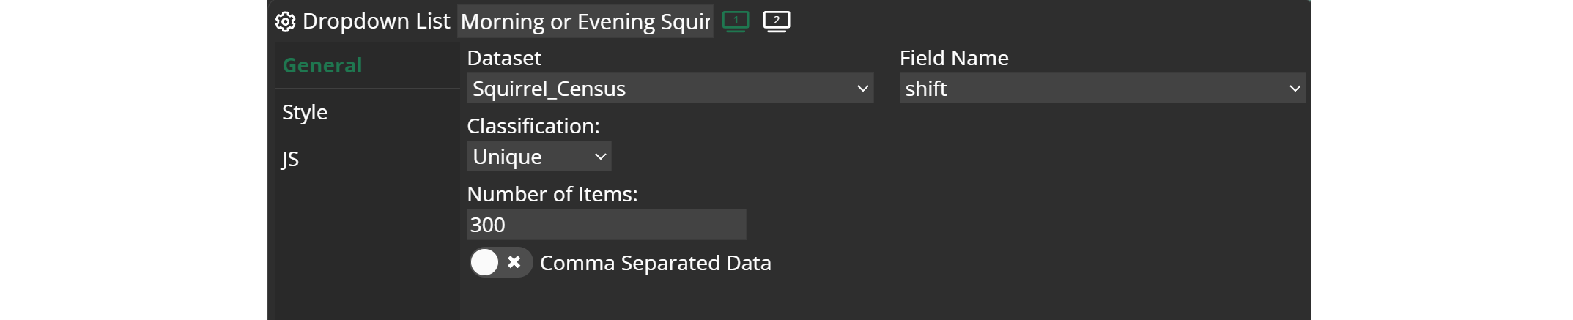Open the JS tab
1573x320 pixels.
pos(290,159)
